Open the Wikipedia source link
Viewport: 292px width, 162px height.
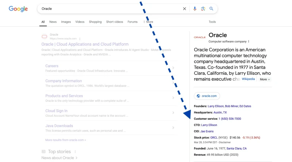[x=248, y=79]
